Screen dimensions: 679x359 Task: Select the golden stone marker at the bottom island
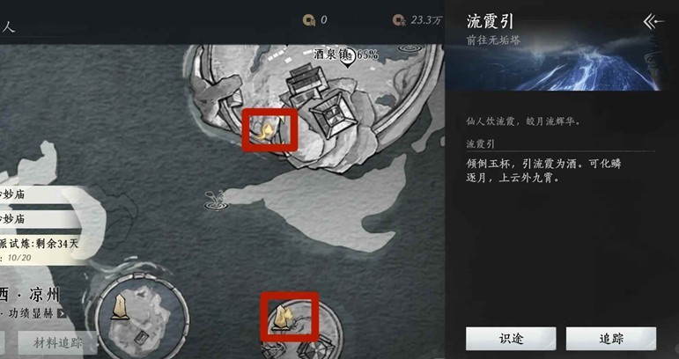[284, 318]
